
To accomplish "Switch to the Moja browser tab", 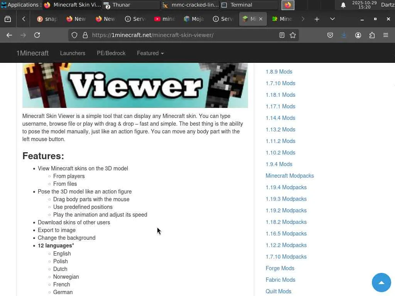I will click(194, 19).
